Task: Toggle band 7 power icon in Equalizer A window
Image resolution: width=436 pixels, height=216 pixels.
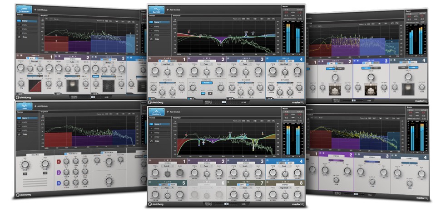Action: [x=228, y=182]
